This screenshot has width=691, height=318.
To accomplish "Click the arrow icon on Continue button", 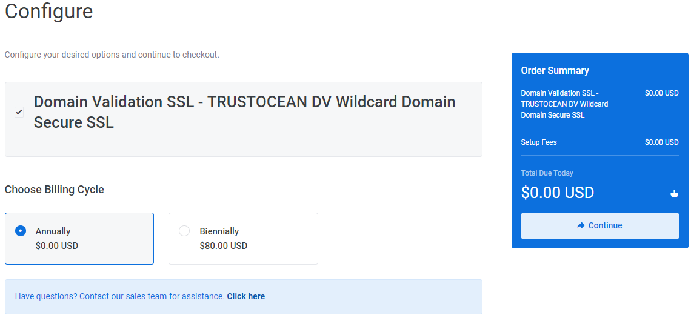I will [x=581, y=225].
